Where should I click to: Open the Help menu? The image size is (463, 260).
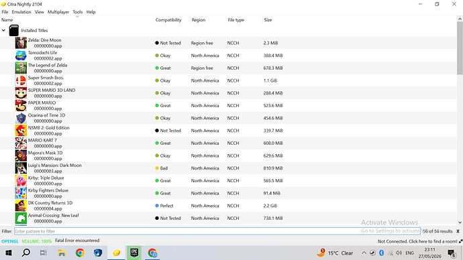pos(91,12)
